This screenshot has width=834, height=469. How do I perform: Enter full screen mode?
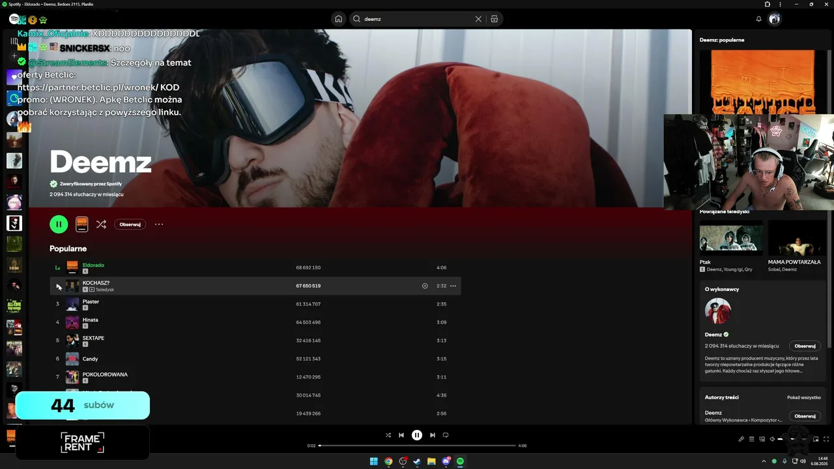coord(826,439)
